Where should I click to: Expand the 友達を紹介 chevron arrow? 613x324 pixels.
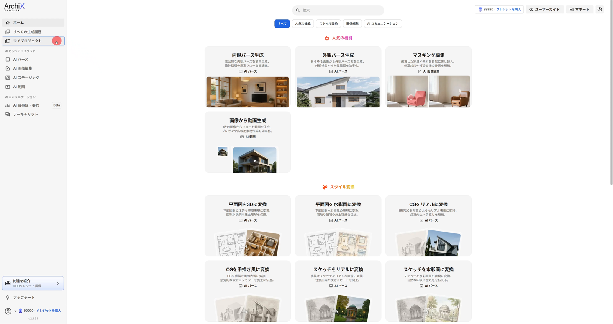(58, 283)
